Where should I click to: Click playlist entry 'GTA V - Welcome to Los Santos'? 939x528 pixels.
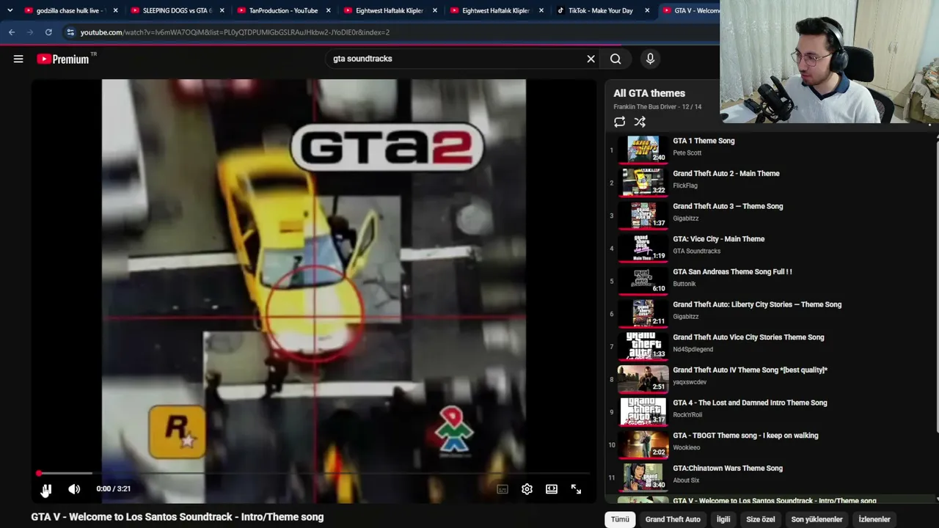pyautogui.click(x=770, y=501)
